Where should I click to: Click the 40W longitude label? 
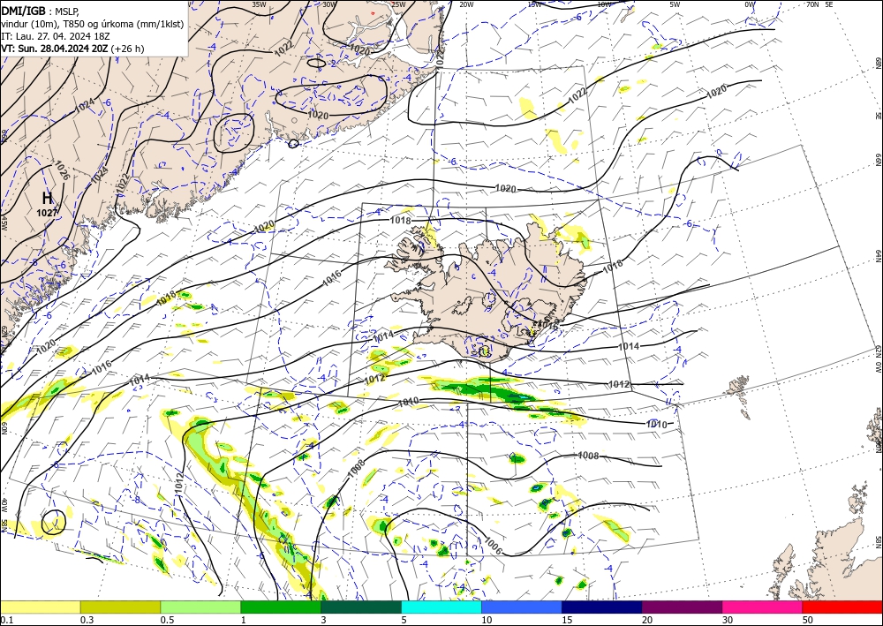pyautogui.click(x=4, y=505)
